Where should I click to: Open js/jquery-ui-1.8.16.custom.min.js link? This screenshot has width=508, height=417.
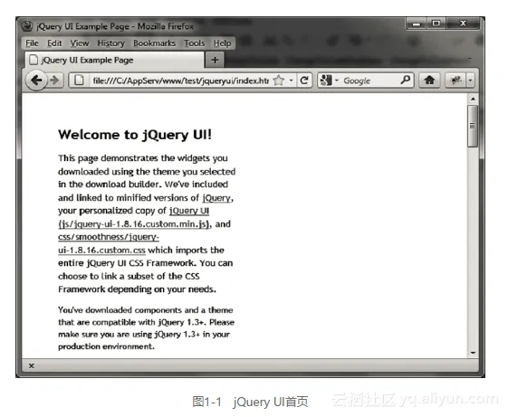point(134,224)
